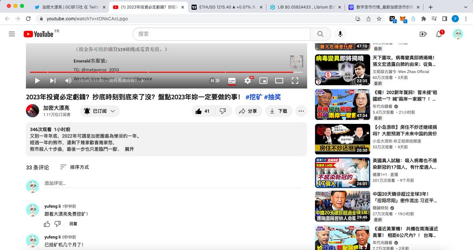Open the 加密大漂亮 channel name link
473x250 pixels.
56,108
